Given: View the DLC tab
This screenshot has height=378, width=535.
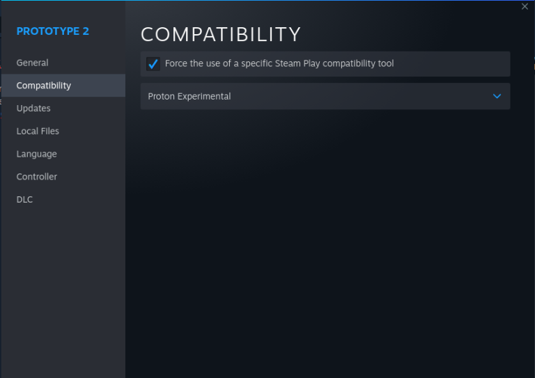Looking at the screenshot, I should (x=24, y=200).
